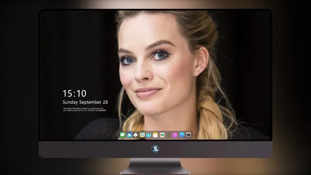The width and height of the screenshot is (311, 175).
Task: Click the Sunday September 28 date
Action: click(x=85, y=102)
